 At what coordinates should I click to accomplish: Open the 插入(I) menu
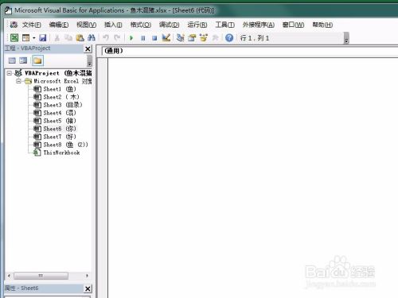point(113,25)
